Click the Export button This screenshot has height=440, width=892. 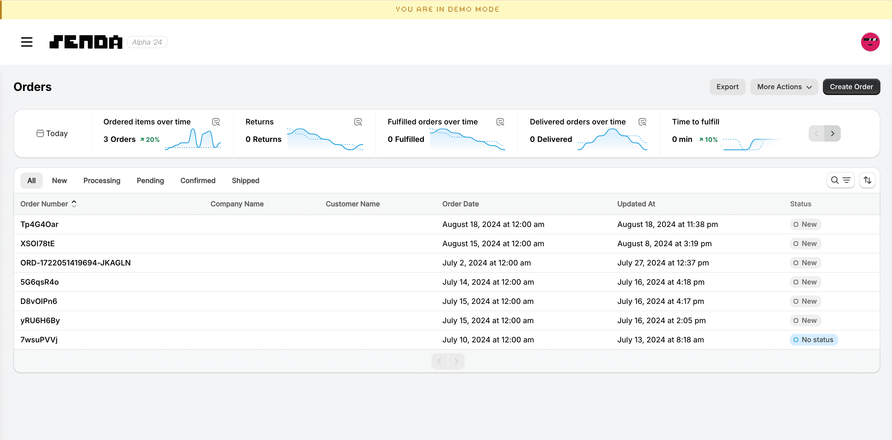click(x=727, y=87)
